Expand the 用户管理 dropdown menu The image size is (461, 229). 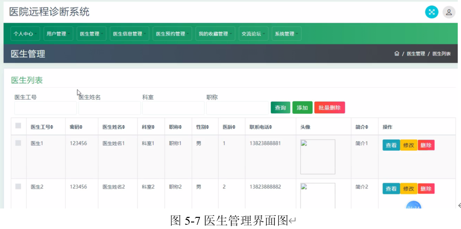tap(58, 34)
